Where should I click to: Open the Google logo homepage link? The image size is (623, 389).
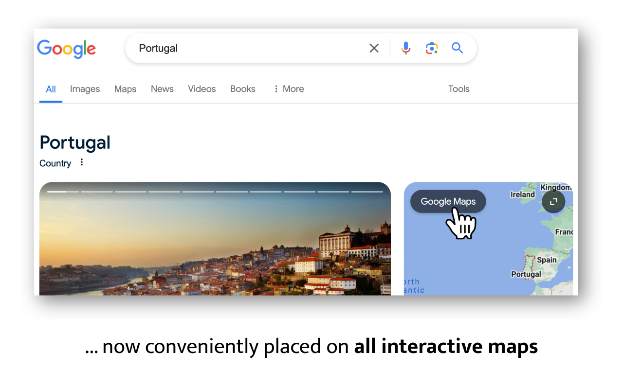coord(67,49)
